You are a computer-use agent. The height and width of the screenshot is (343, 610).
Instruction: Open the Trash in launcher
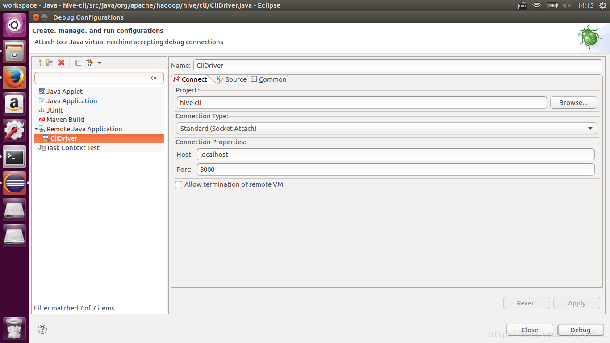point(14,328)
